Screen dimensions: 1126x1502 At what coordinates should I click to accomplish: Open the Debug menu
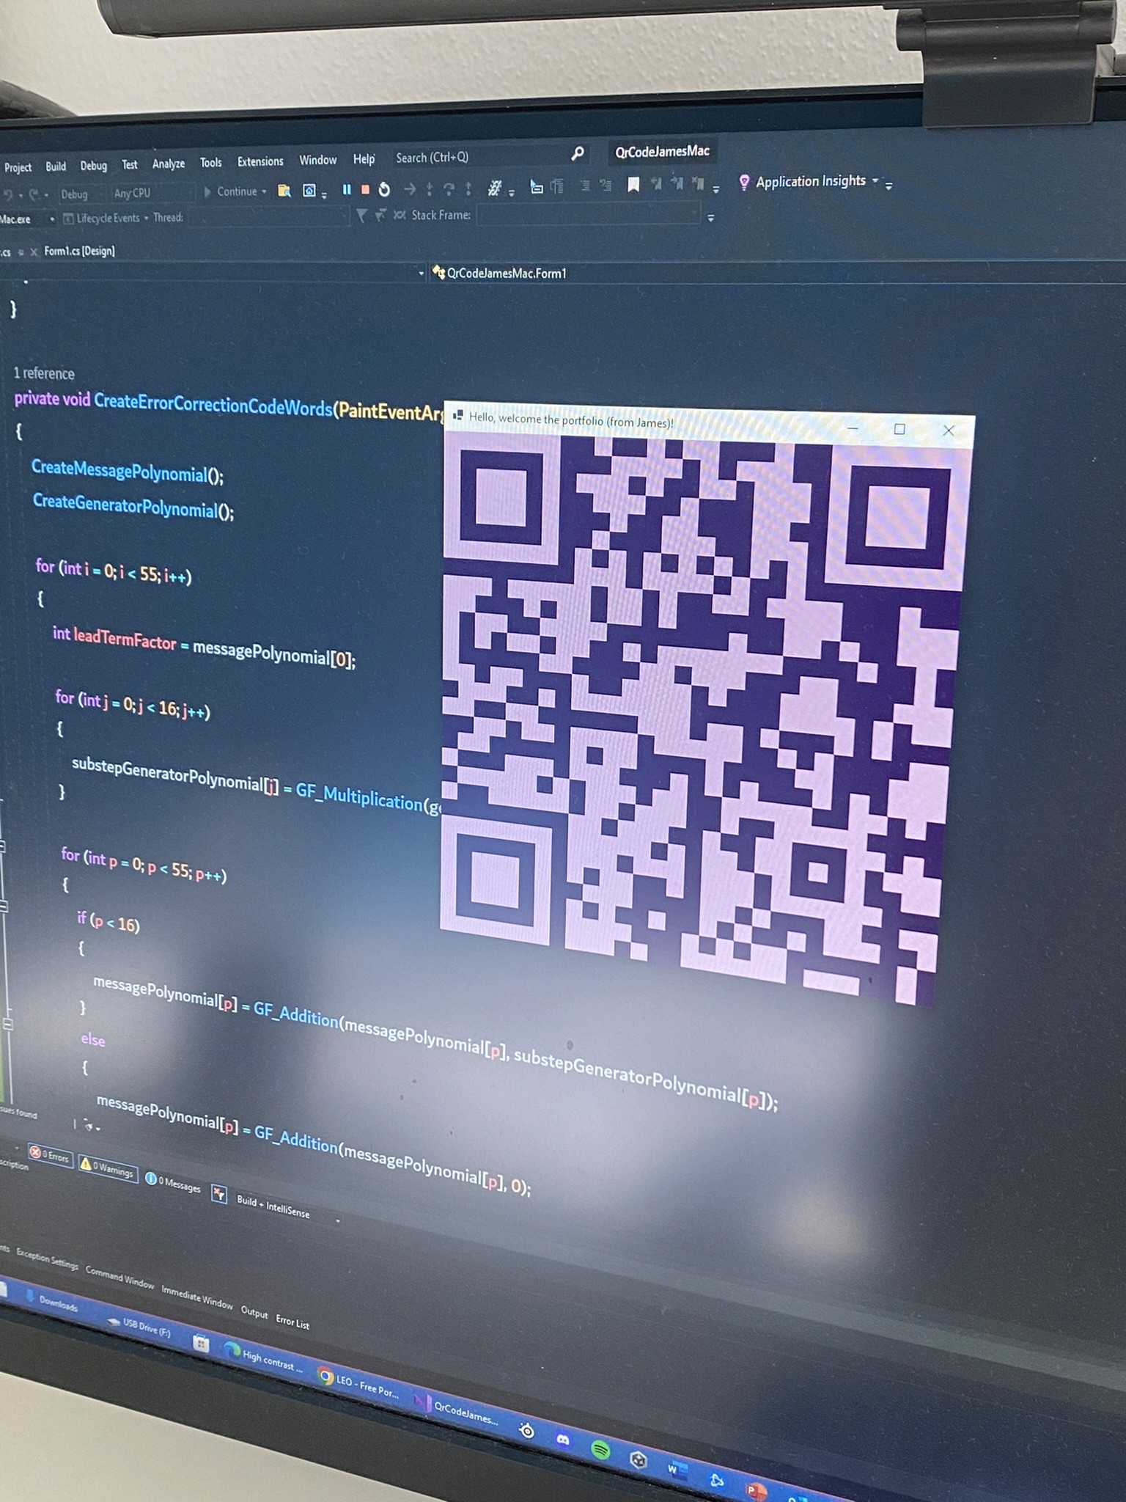(x=94, y=166)
